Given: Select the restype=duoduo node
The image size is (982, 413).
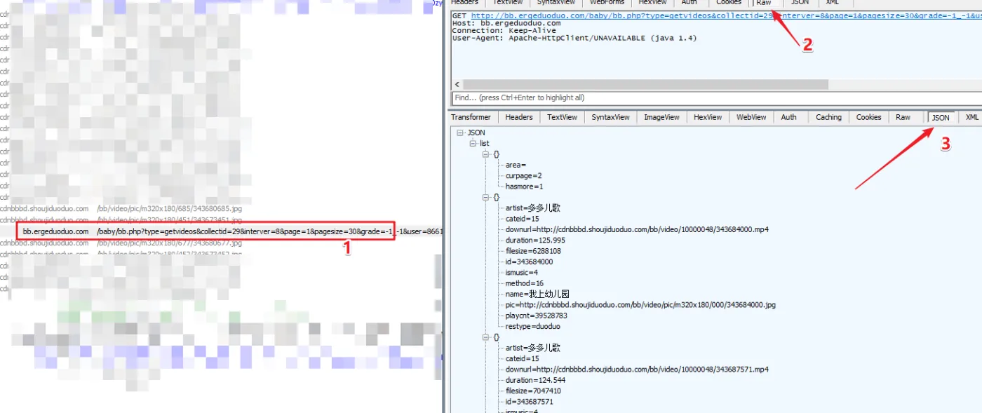Looking at the screenshot, I should pyautogui.click(x=532, y=326).
